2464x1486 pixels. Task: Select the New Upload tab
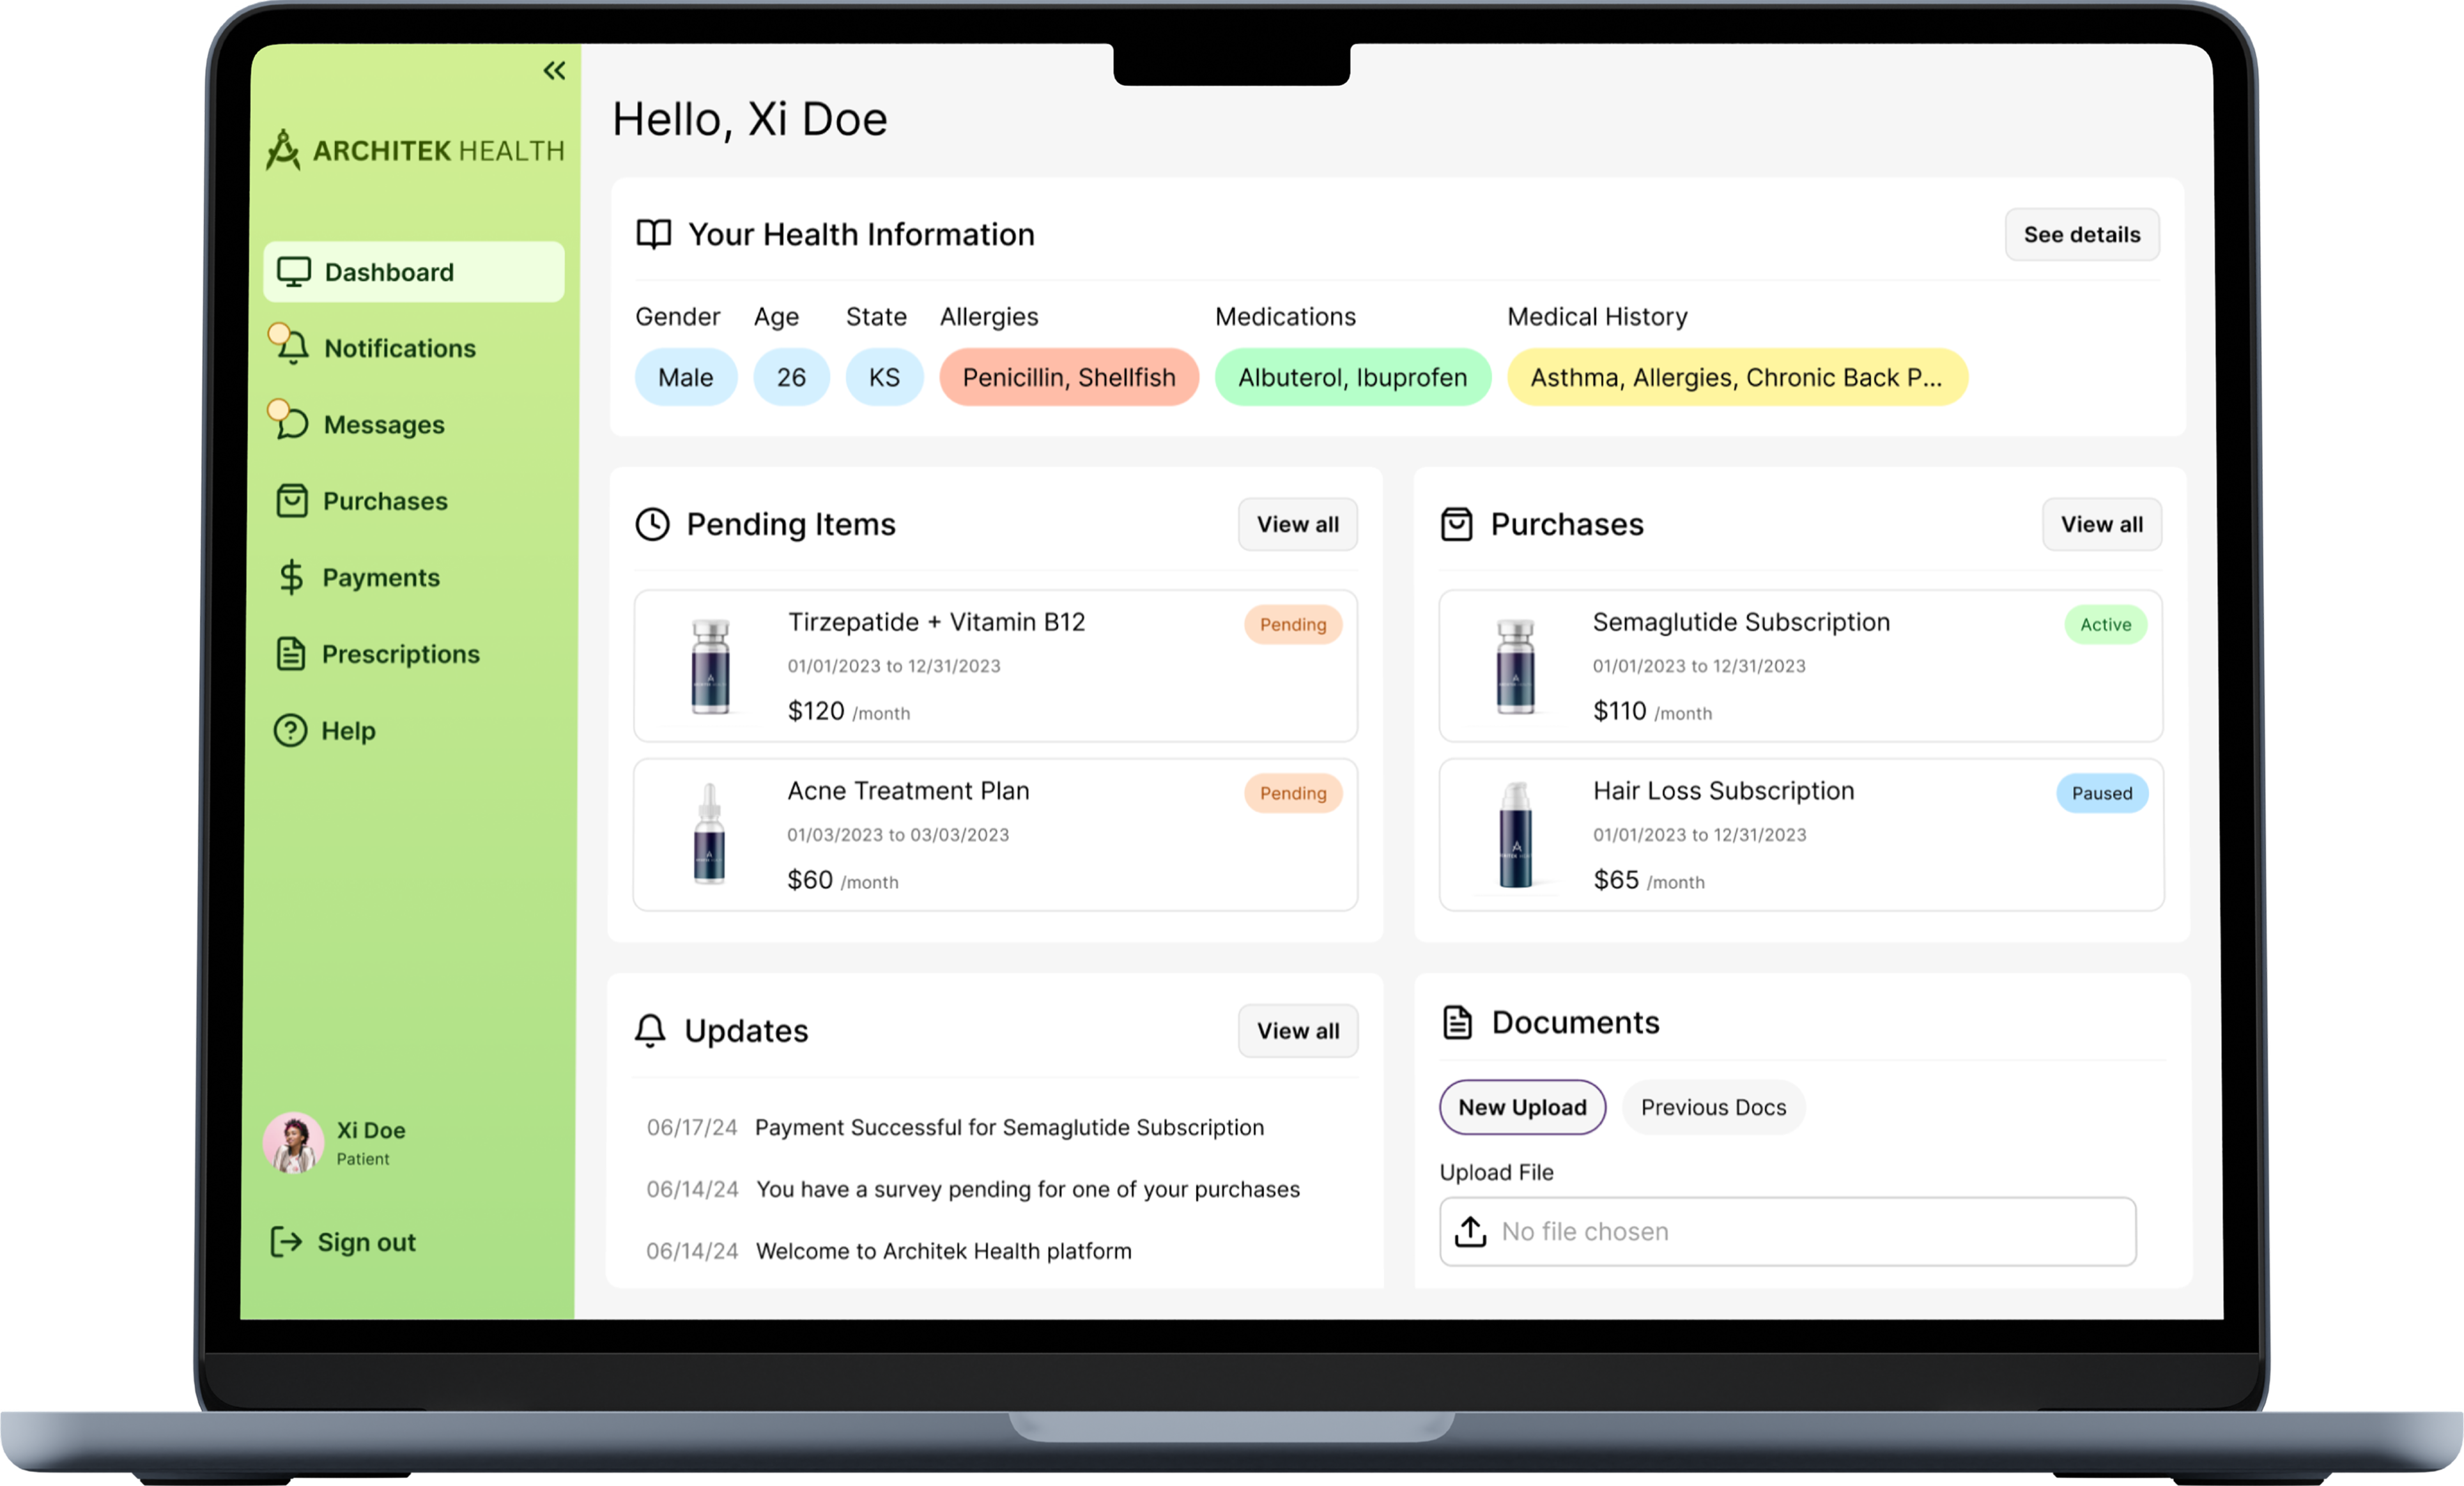pos(1522,1107)
